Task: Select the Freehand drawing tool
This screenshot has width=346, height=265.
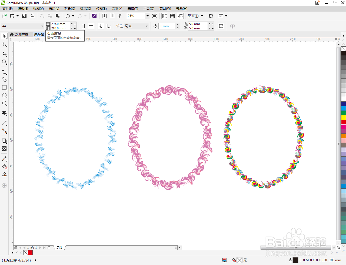Action: click(4, 72)
